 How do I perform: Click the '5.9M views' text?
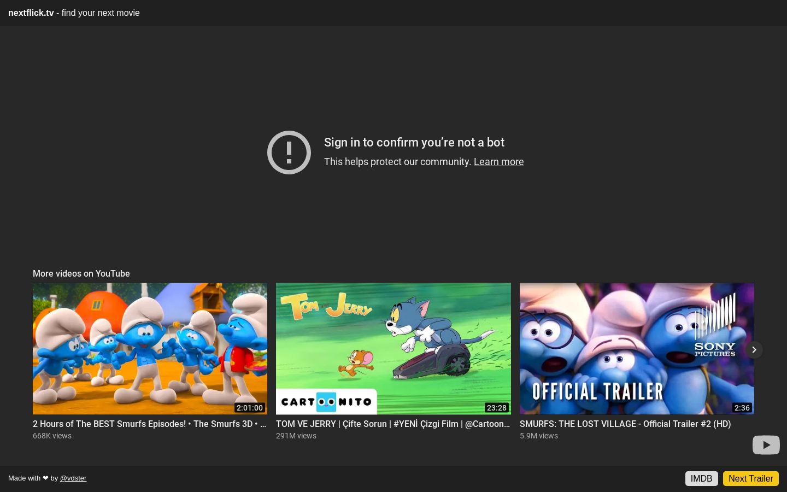(x=539, y=436)
